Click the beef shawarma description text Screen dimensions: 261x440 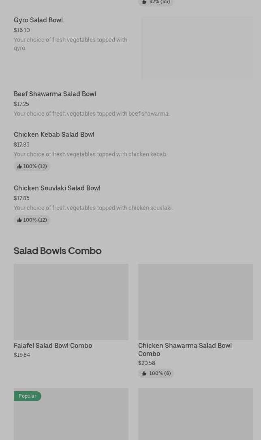92,114
